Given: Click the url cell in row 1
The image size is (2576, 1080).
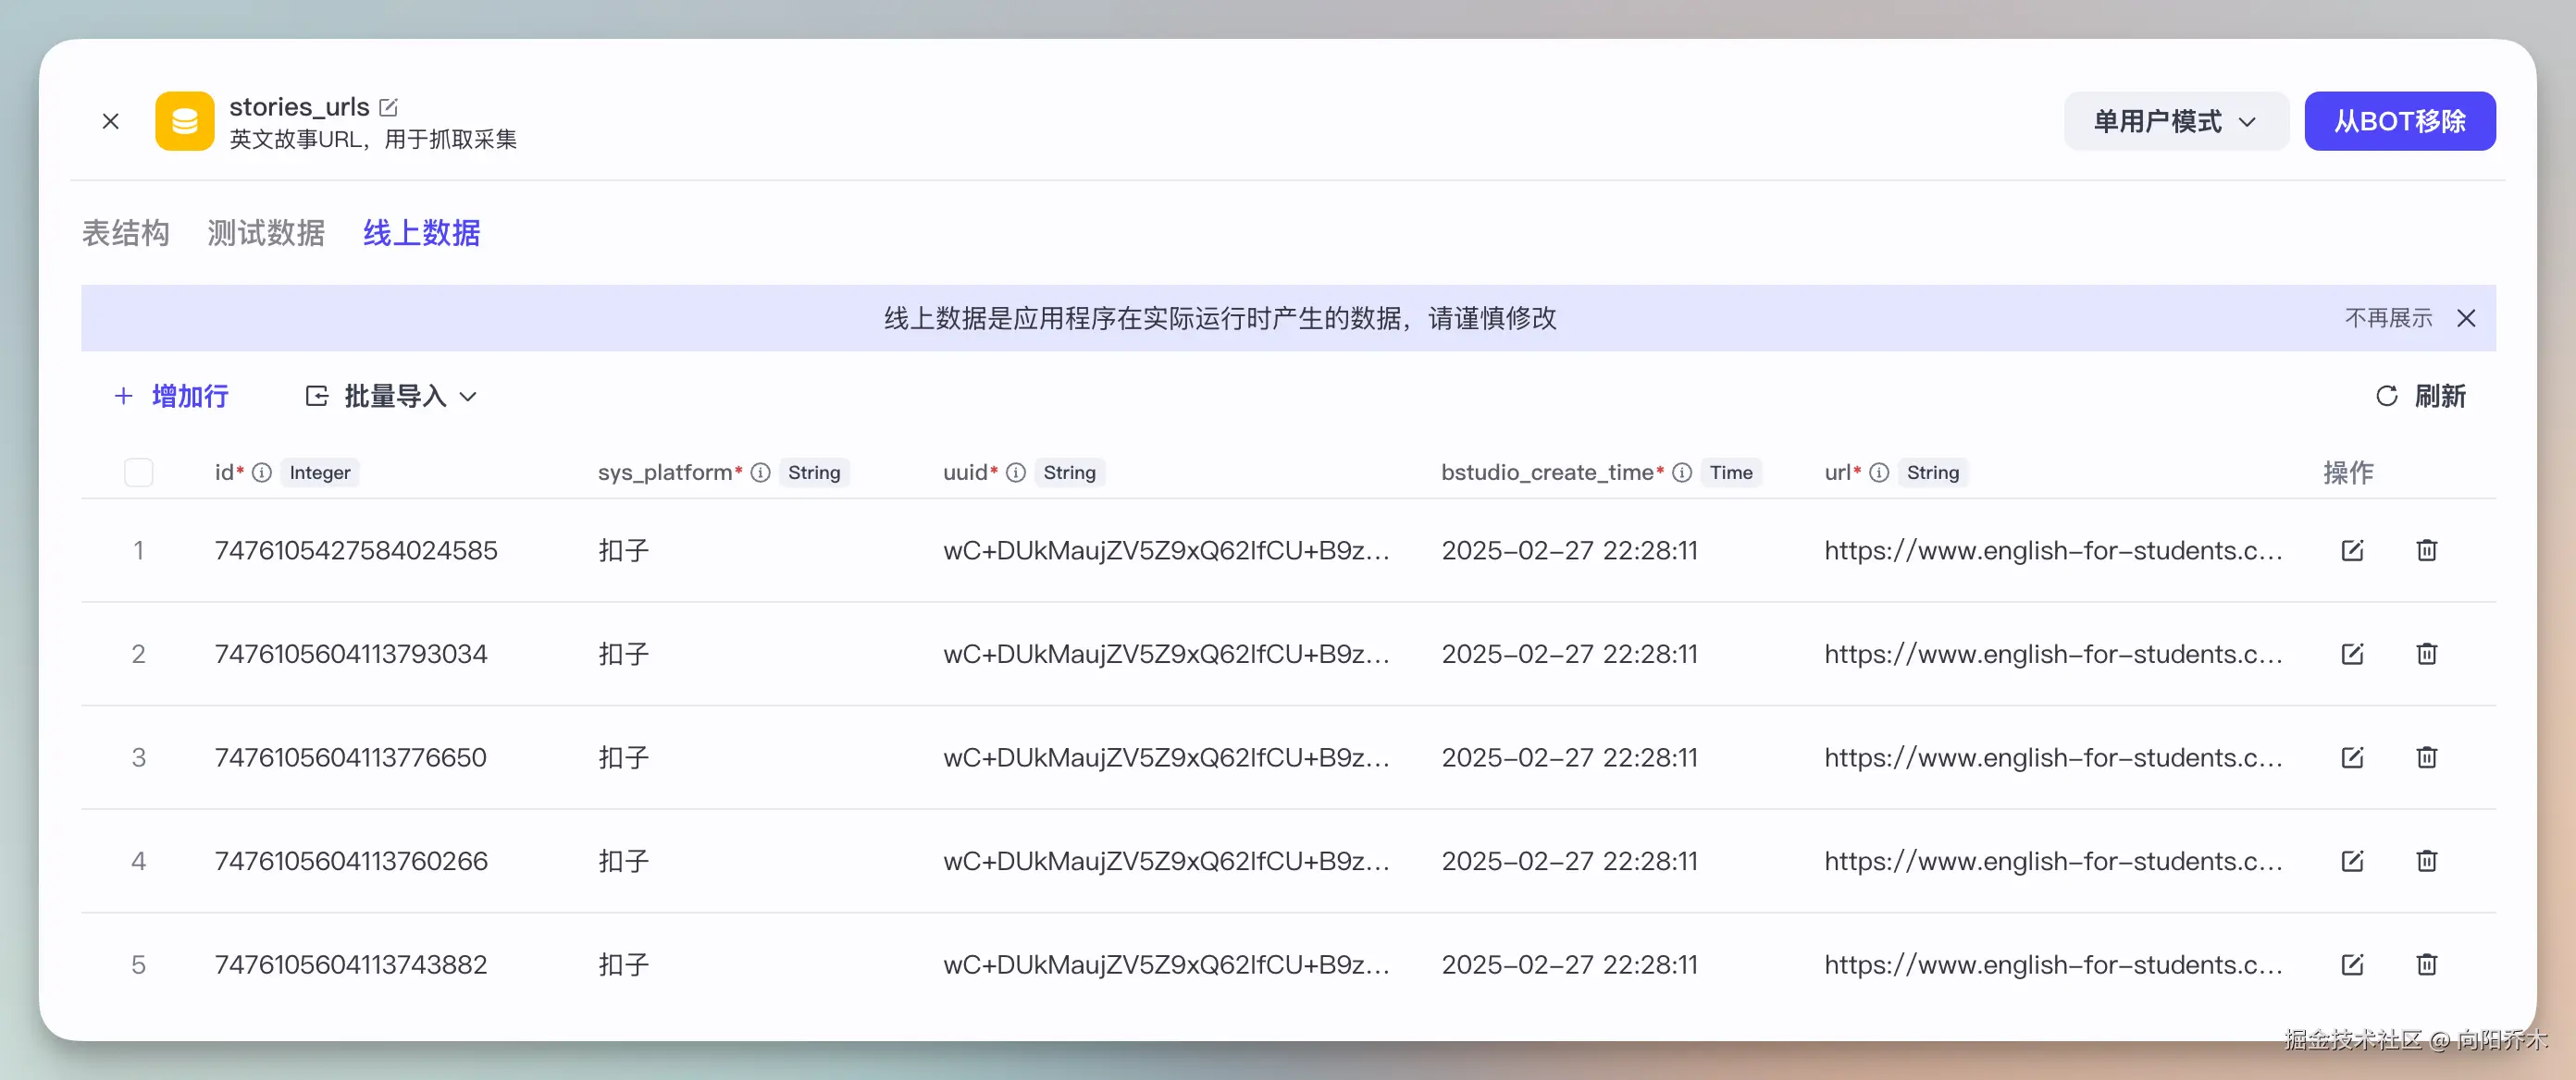Looking at the screenshot, I should [2052, 550].
